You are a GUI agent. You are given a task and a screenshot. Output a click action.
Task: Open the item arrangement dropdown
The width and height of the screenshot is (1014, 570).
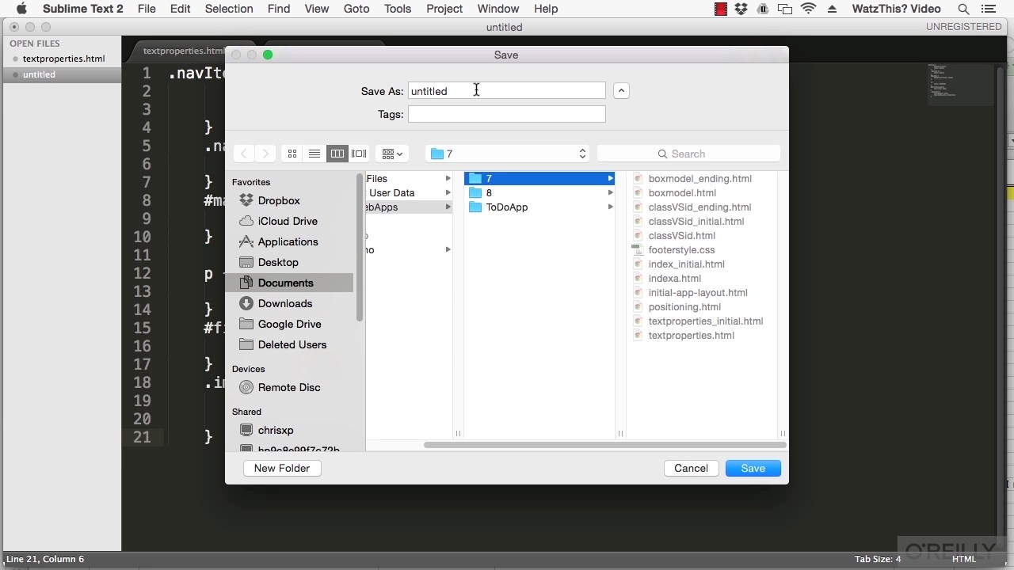click(x=392, y=154)
